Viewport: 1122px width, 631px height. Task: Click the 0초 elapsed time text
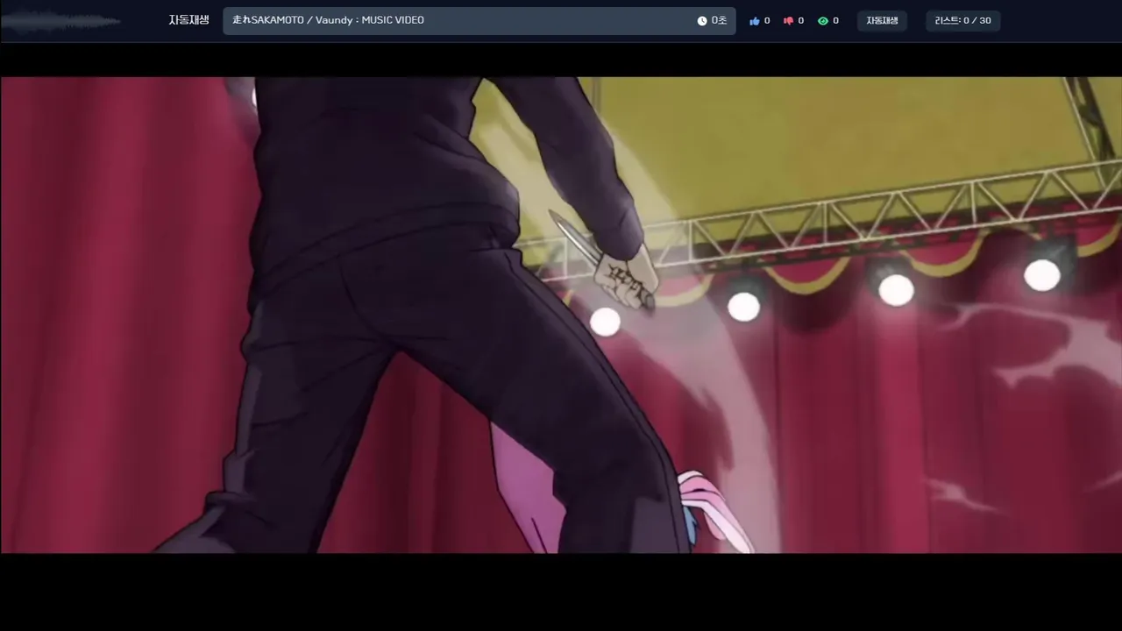(719, 21)
